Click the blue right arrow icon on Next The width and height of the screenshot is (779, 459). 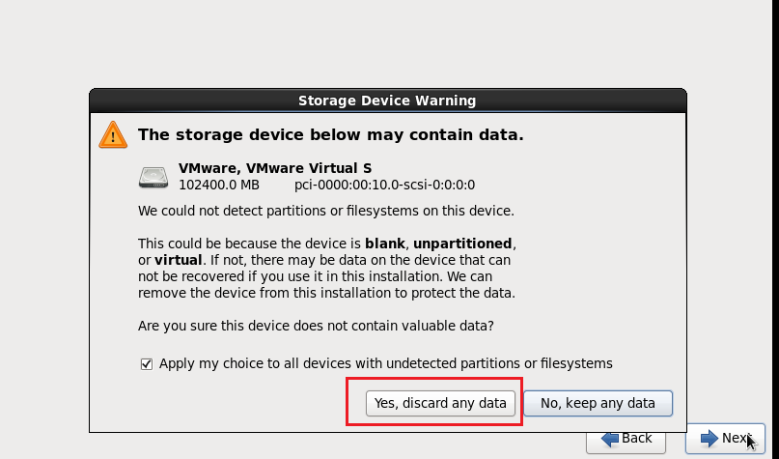pos(709,438)
